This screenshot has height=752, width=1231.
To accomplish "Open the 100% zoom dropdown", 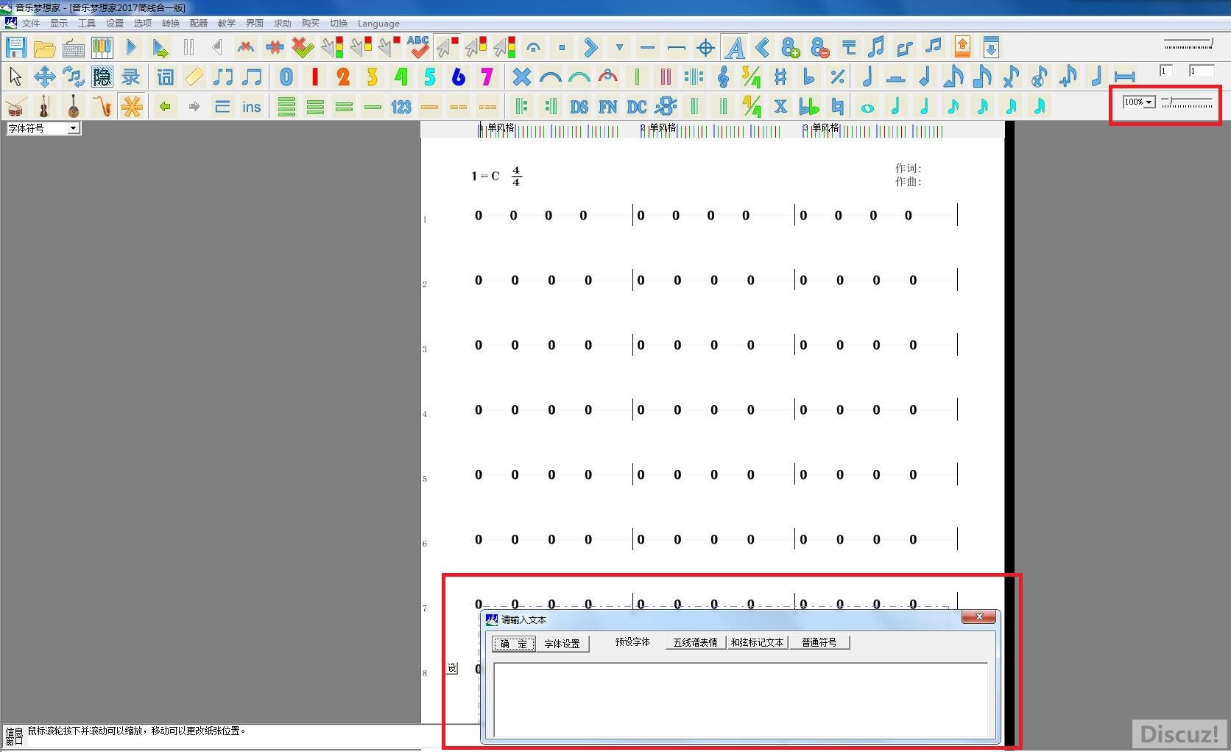I will [x=1139, y=102].
